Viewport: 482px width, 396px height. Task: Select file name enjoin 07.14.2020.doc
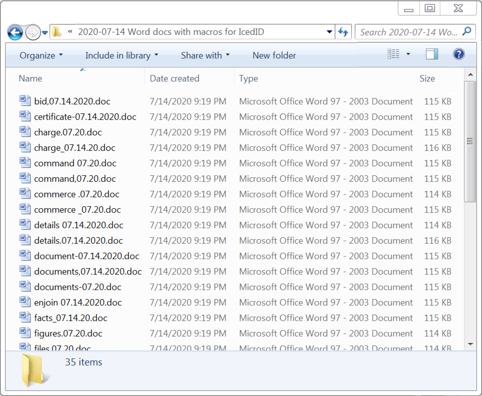point(78,303)
